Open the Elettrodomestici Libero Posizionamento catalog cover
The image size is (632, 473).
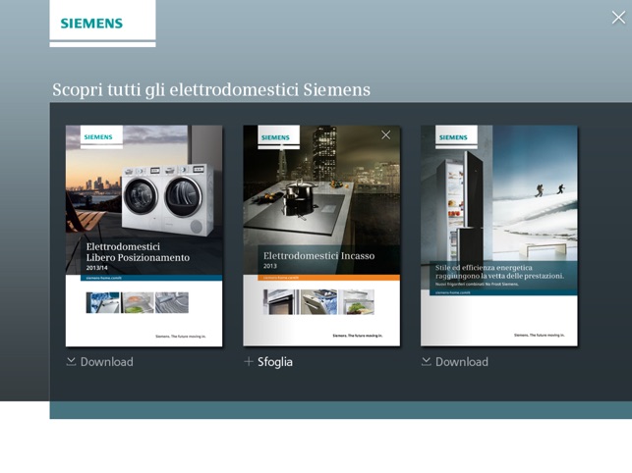(144, 236)
